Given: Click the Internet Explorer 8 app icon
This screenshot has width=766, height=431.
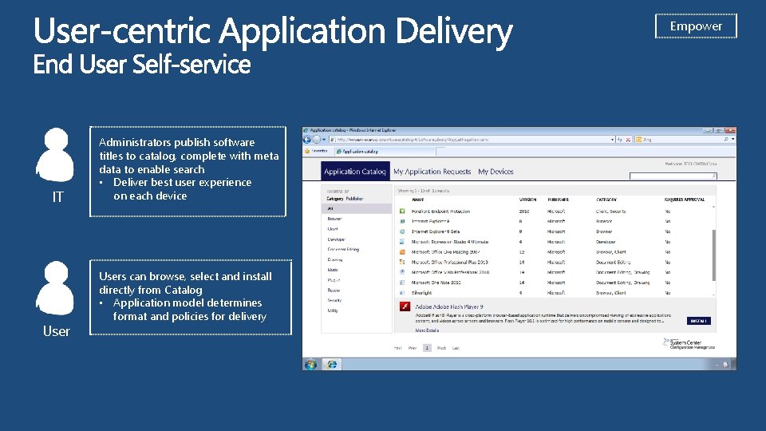Looking at the screenshot, I should [x=402, y=221].
